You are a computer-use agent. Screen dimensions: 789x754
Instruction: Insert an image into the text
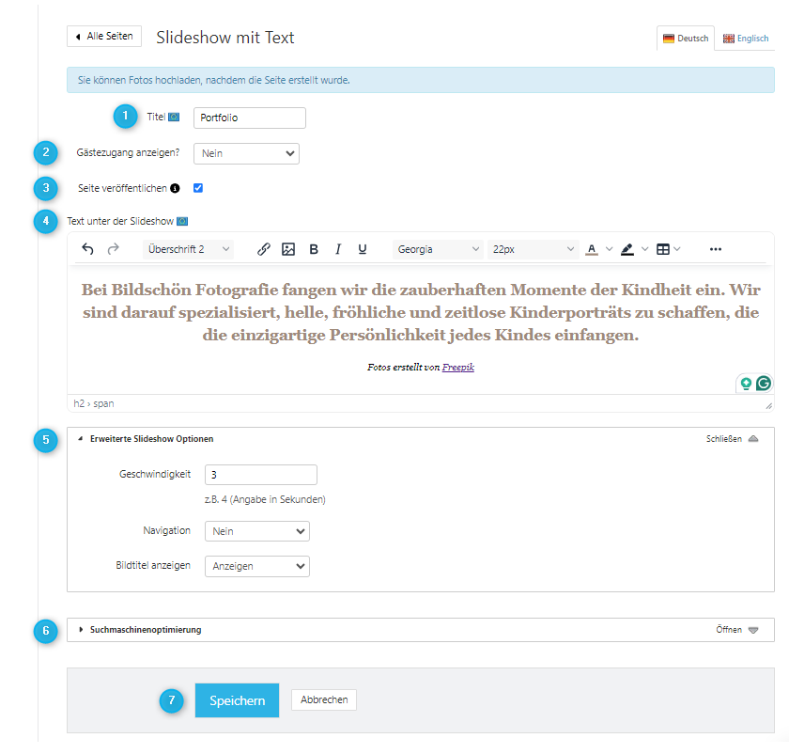pos(288,249)
